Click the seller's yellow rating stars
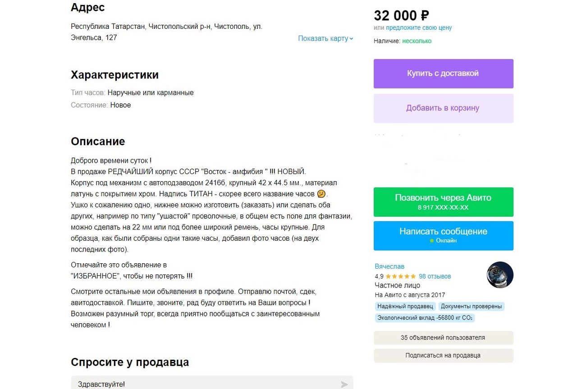Viewport: 577px width, 389px height. pos(401,276)
